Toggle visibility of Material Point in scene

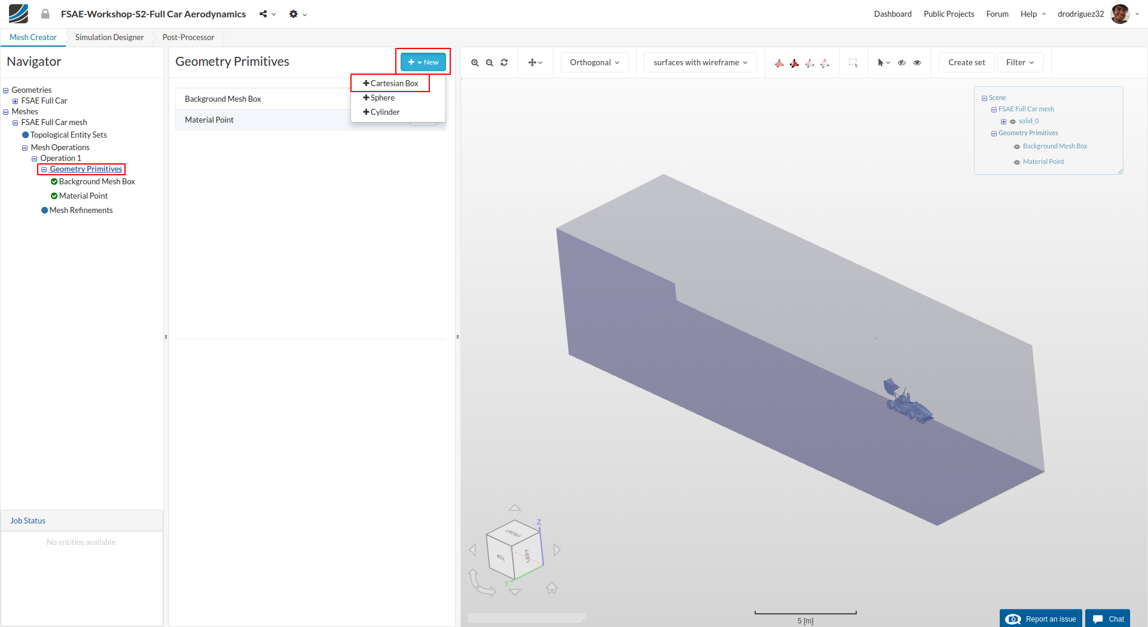[1016, 162]
